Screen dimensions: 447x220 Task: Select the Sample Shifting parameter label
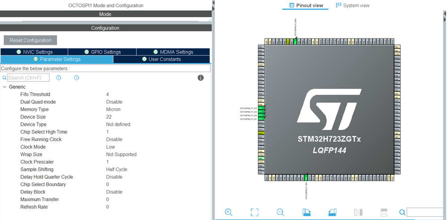pyautogui.click(x=37, y=169)
